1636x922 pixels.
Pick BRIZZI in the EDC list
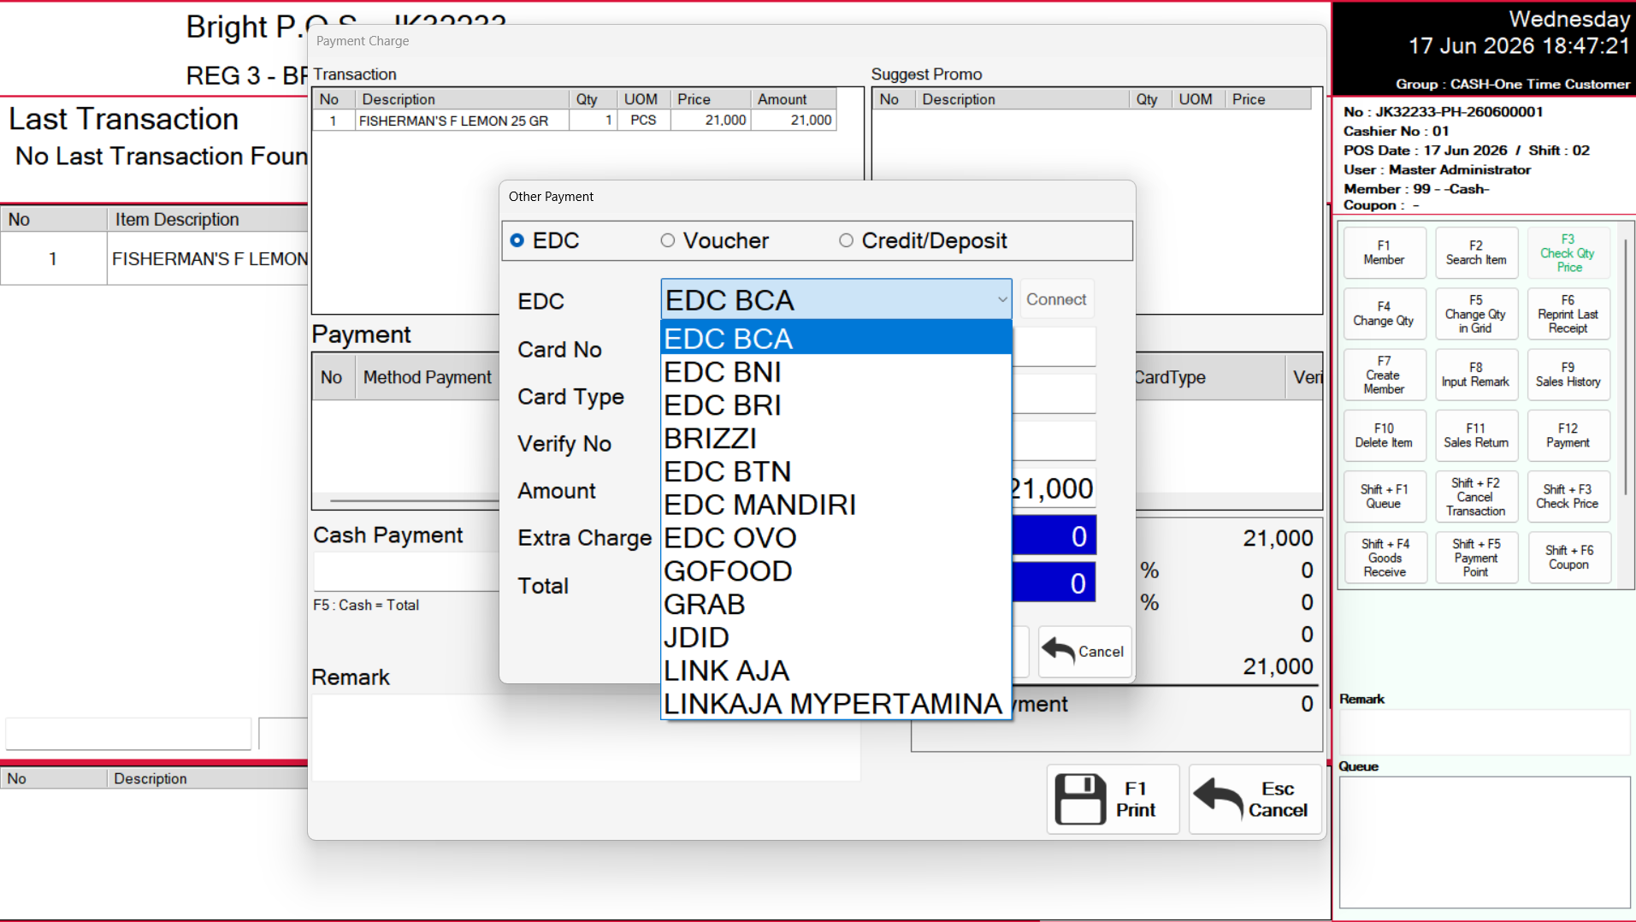836,439
